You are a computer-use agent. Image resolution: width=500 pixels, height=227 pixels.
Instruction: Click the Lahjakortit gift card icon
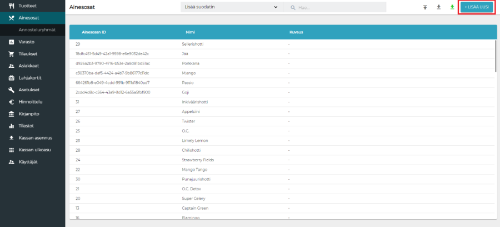point(12,78)
